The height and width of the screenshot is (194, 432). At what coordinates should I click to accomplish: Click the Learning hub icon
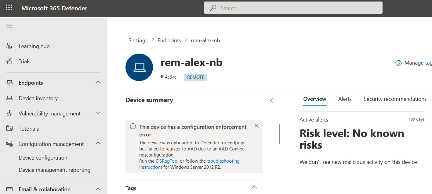tap(9, 46)
